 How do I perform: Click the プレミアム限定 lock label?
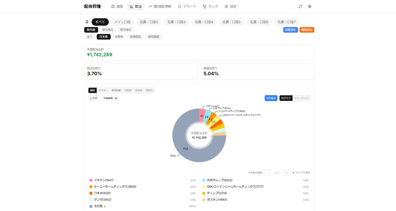(301, 172)
